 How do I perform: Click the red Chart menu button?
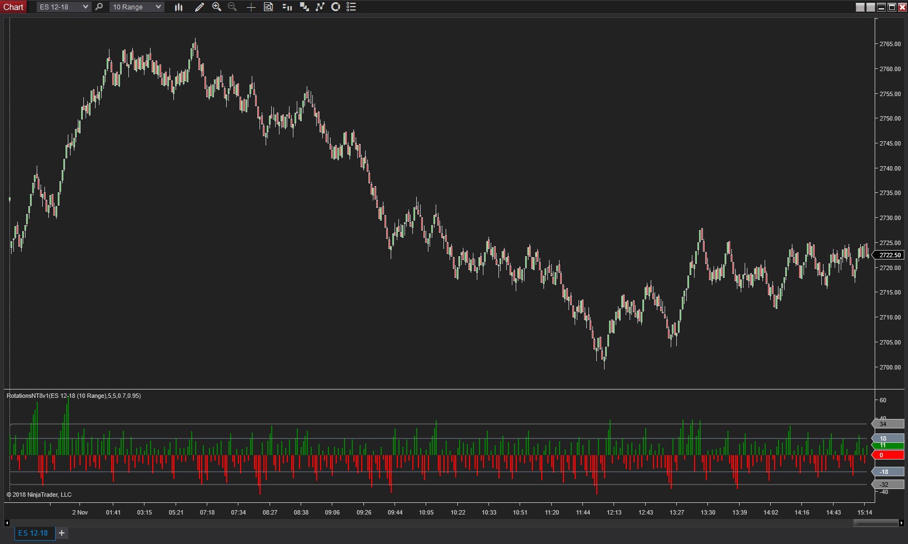13,7
